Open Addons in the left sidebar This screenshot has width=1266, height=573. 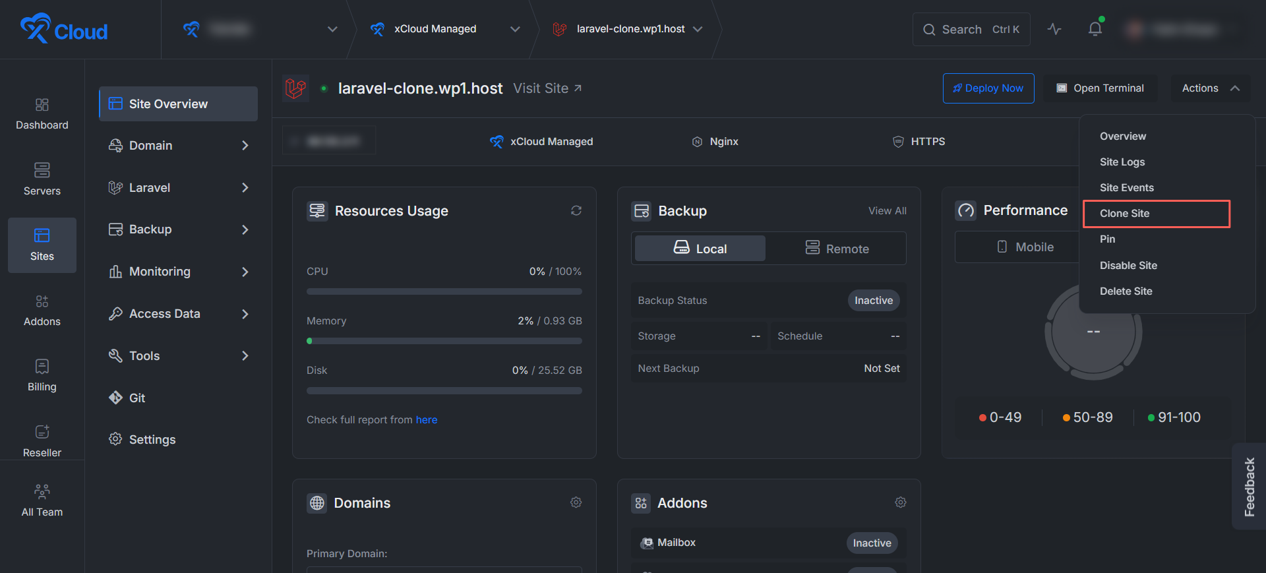click(42, 310)
